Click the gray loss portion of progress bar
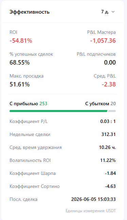Viewport: 127px width, 220px height. coord(112,111)
